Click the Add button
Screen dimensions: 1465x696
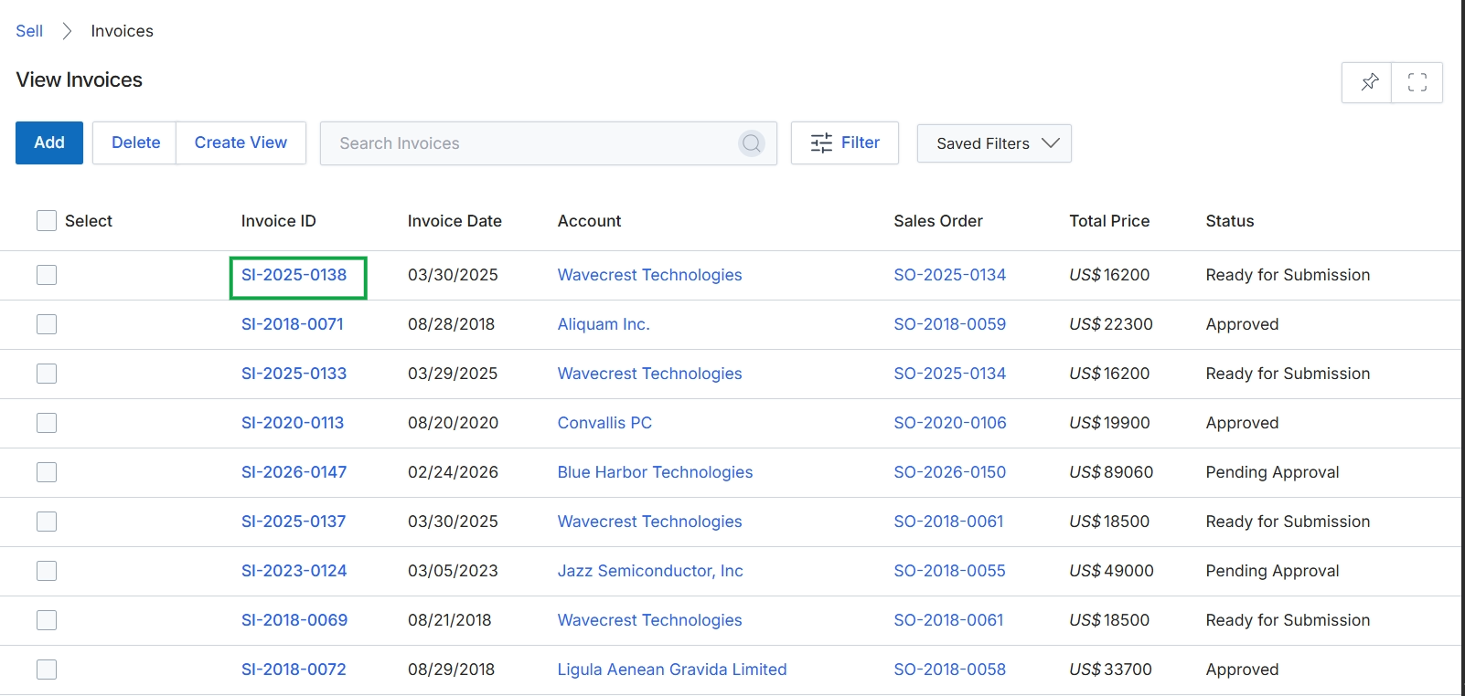coord(49,142)
